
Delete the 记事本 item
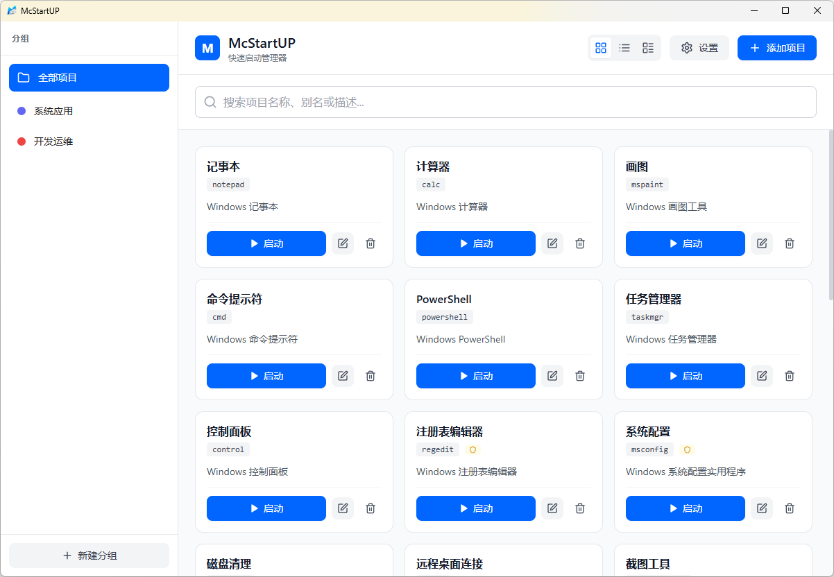[x=371, y=243]
